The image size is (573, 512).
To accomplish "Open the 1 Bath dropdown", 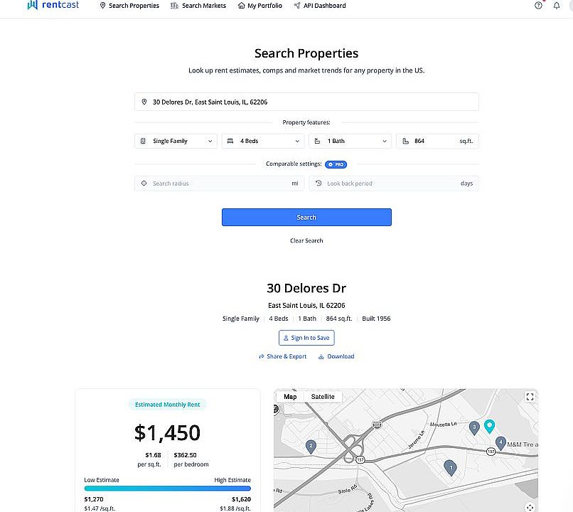I will (x=350, y=141).
